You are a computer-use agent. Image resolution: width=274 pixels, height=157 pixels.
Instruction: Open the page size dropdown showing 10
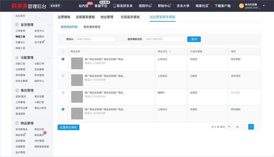click(230, 127)
